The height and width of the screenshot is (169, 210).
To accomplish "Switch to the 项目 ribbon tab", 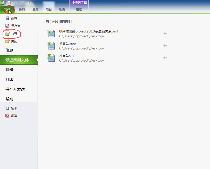I will [x=49, y=10].
